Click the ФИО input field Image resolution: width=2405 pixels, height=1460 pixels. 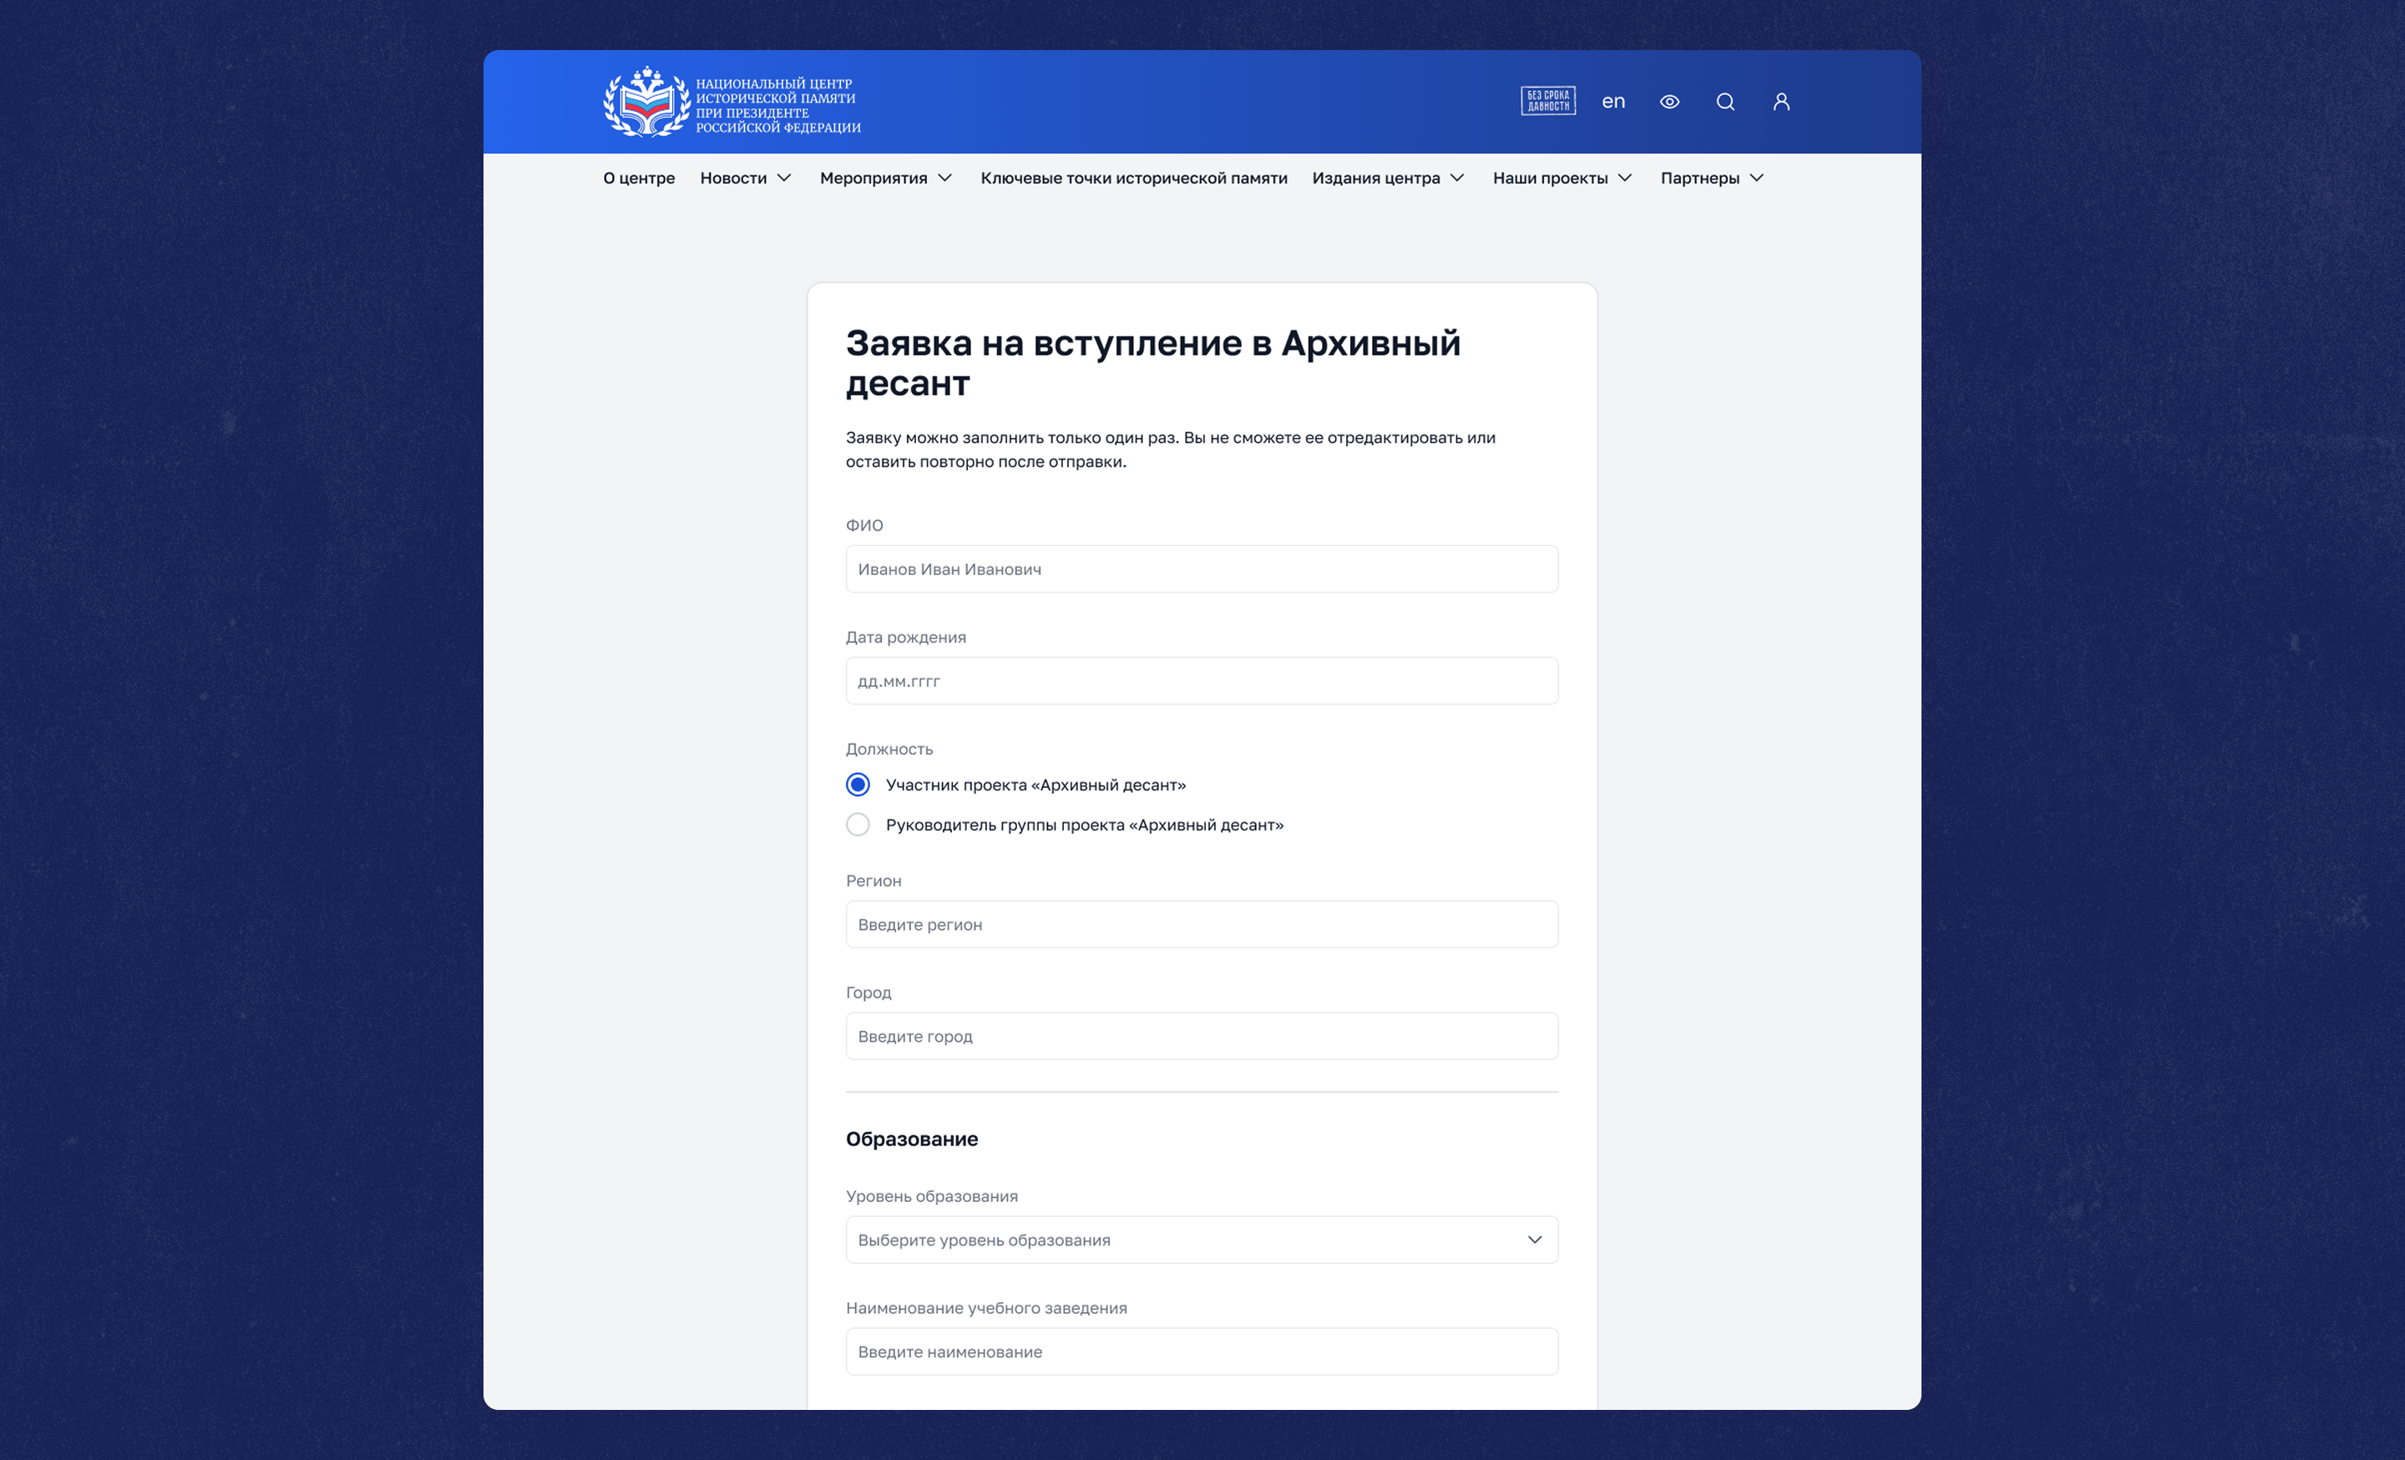coord(1201,569)
